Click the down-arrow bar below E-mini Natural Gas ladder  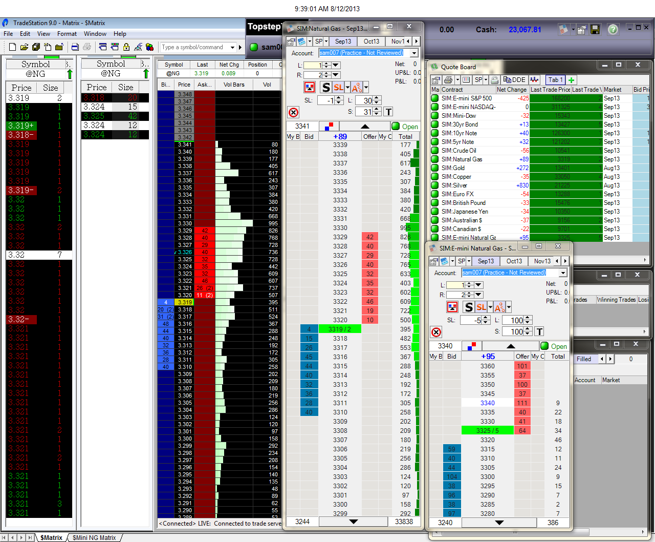click(x=499, y=523)
